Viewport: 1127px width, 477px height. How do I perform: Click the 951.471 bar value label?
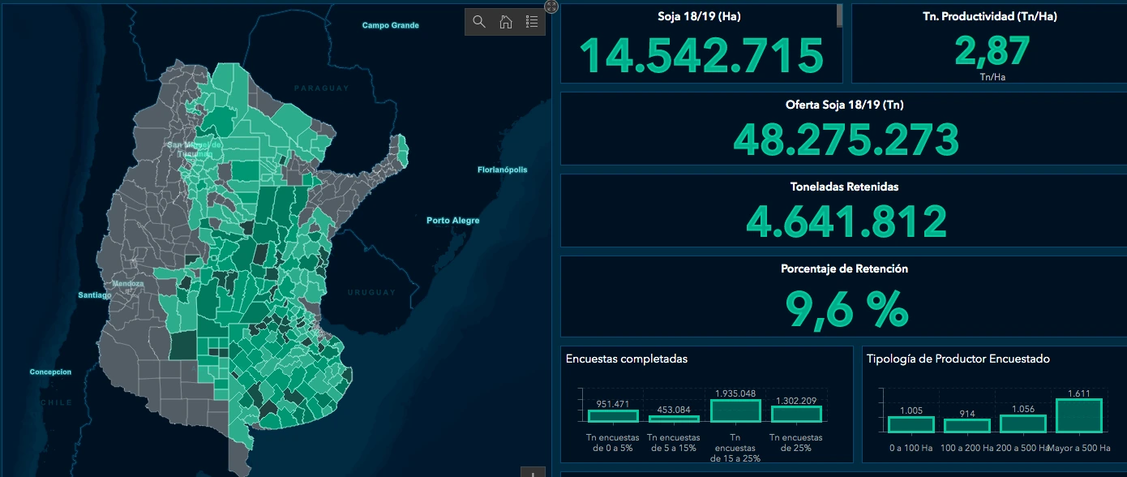[x=613, y=404]
